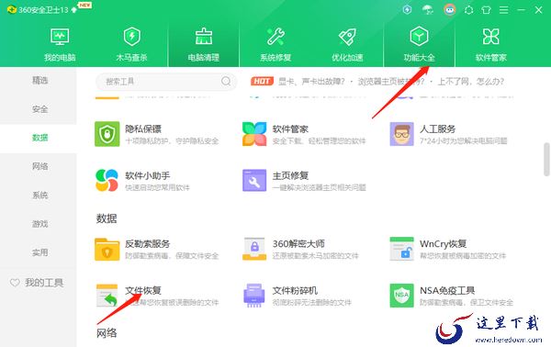Viewport: 551px width, 347px height.
Task: Click the 隐私保镖 tool title
Action: [x=143, y=129]
